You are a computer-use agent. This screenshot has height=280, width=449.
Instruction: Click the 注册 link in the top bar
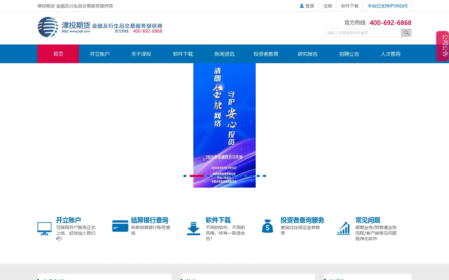click(328, 6)
